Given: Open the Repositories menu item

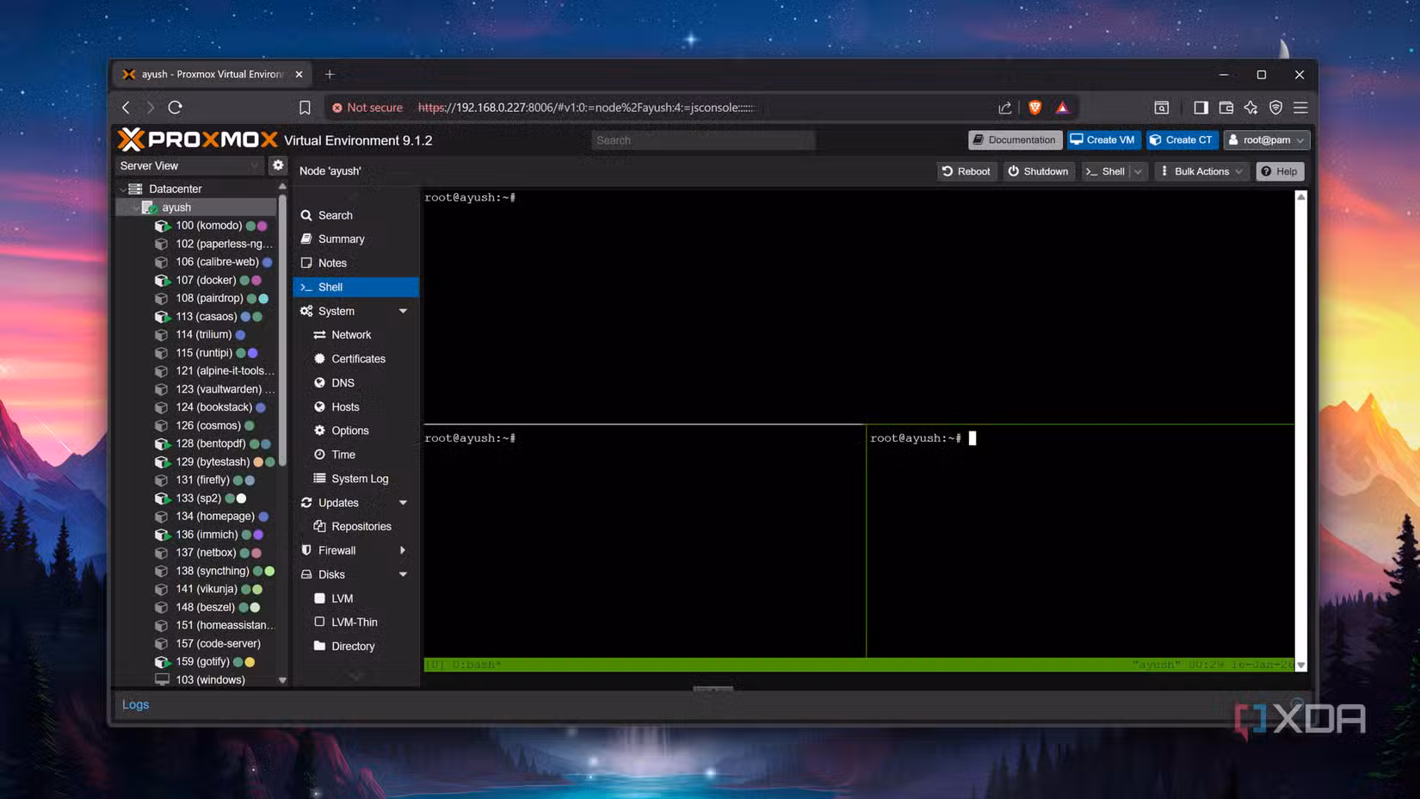Looking at the screenshot, I should [355, 526].
